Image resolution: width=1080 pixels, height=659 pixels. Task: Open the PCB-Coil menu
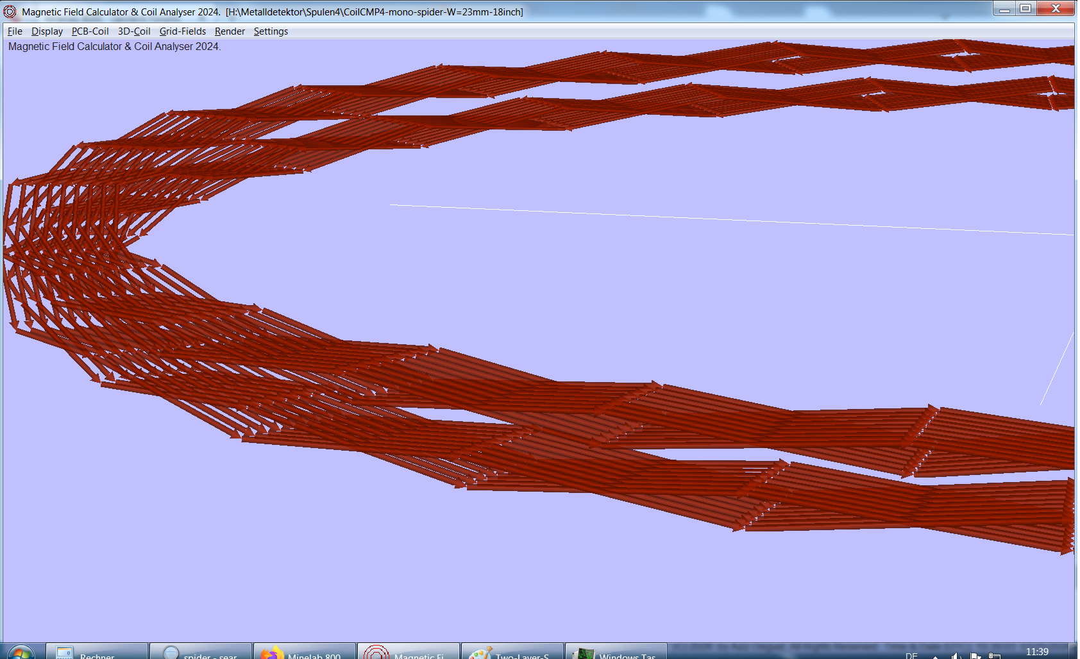click(x=90, y=31)
